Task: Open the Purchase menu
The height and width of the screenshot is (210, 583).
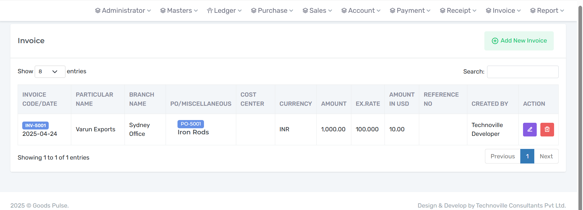Action: tap(272, 10)
